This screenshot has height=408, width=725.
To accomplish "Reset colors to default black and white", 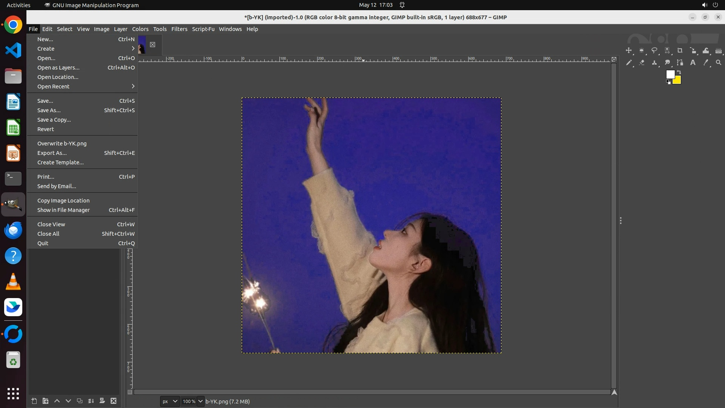I will tap(668, 82).
